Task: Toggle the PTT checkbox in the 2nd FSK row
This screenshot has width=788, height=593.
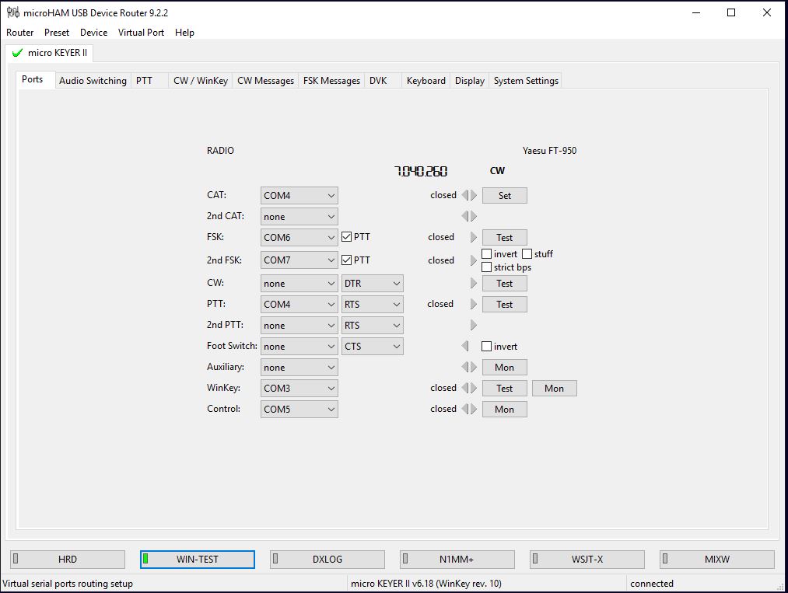Action: click(x=346, y=260)
